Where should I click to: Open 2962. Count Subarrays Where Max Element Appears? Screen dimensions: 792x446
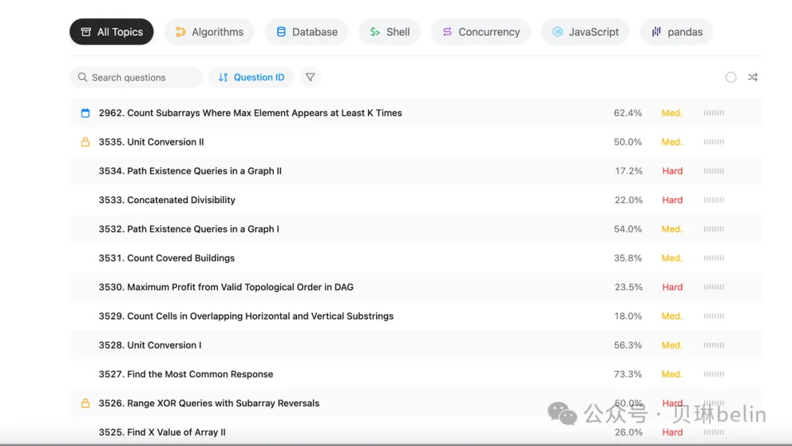click(x=251, y=113)
